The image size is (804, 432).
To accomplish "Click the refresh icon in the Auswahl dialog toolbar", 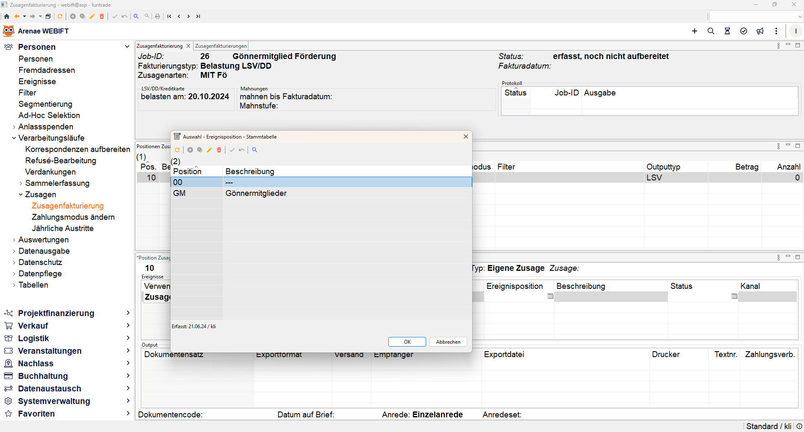I will coord(177,150).
